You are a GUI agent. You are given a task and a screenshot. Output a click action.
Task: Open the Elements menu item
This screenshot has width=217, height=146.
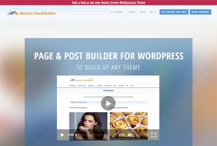(x=118, y=12)
